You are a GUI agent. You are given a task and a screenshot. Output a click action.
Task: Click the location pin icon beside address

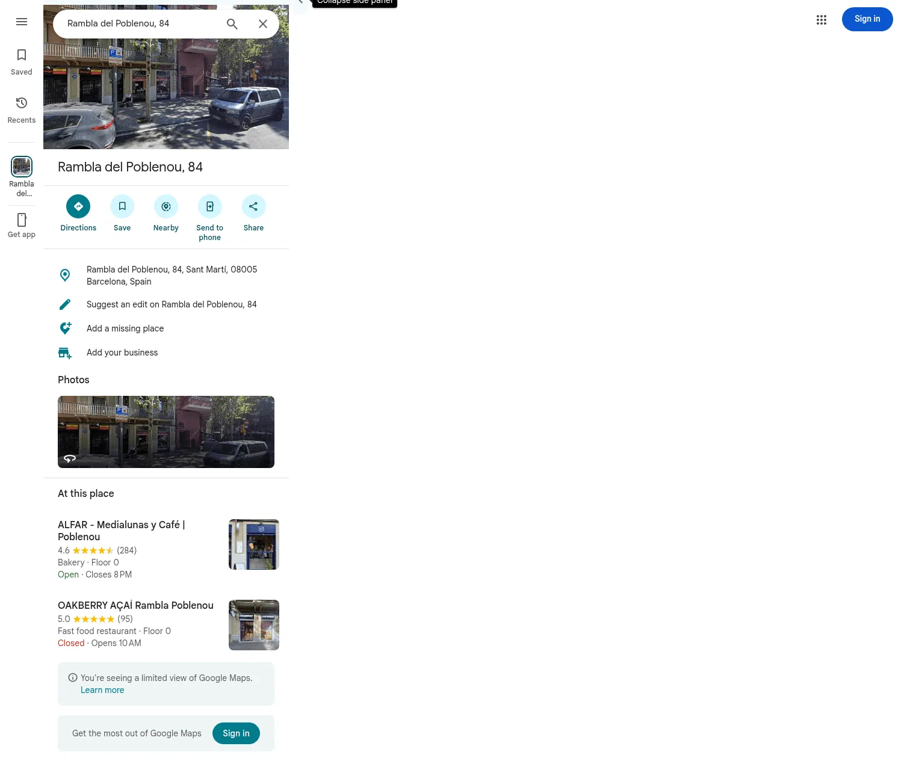pos(65,276)
